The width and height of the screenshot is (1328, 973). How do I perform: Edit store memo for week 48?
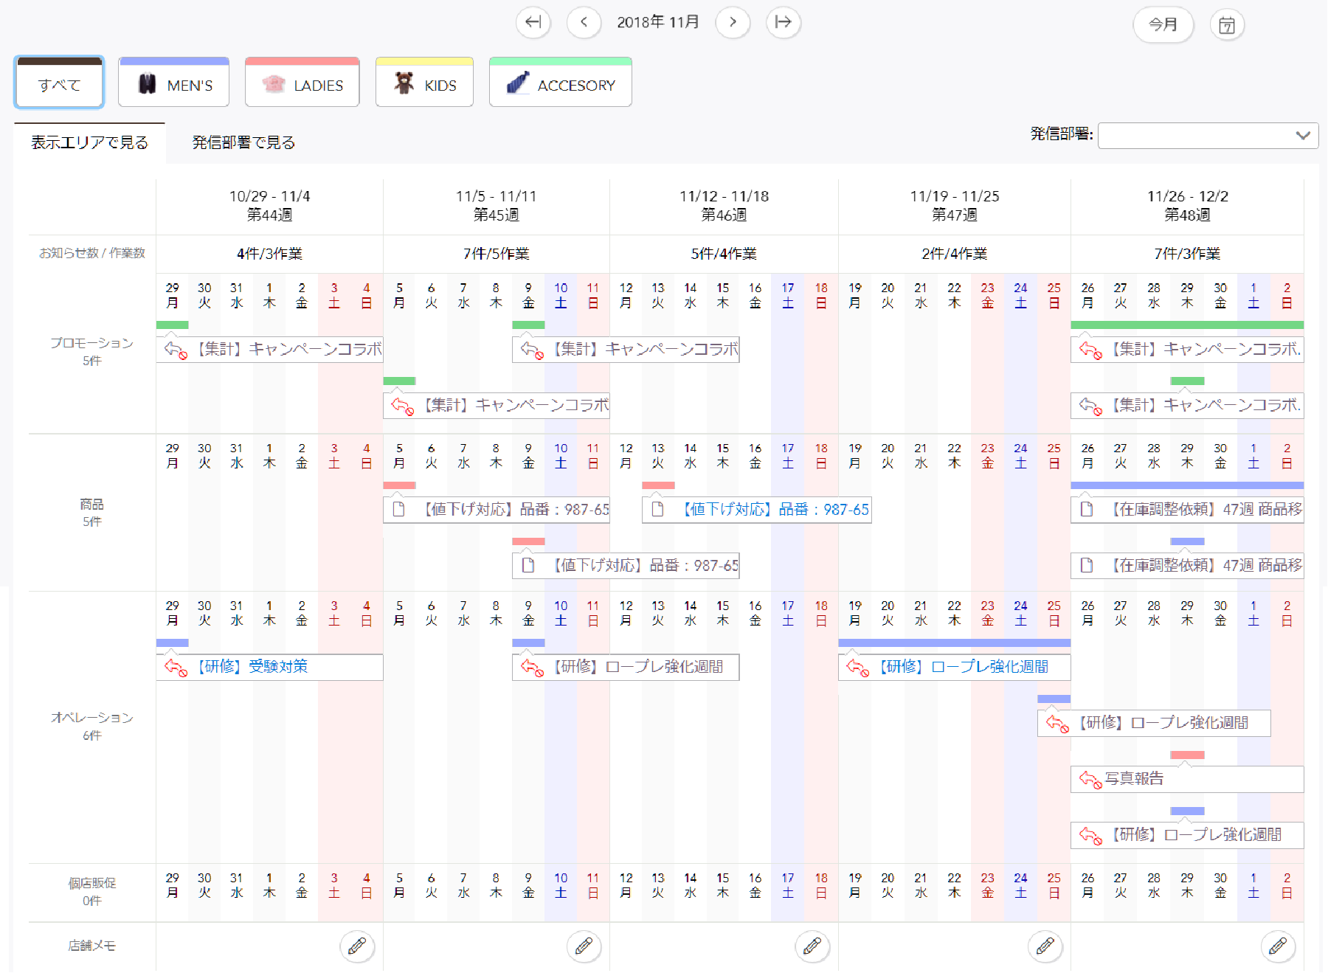tap(1278, 946)
